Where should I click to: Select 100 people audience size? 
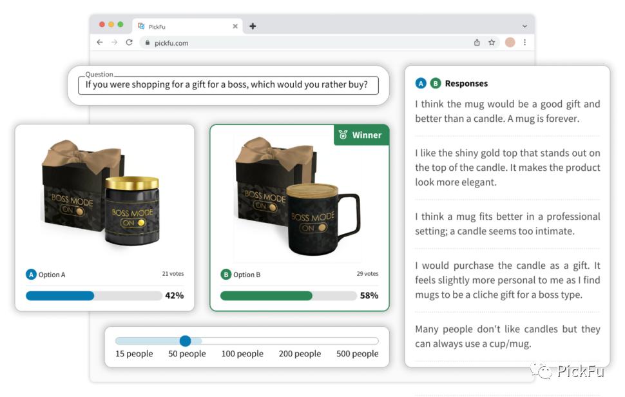(x=242, y=354)
